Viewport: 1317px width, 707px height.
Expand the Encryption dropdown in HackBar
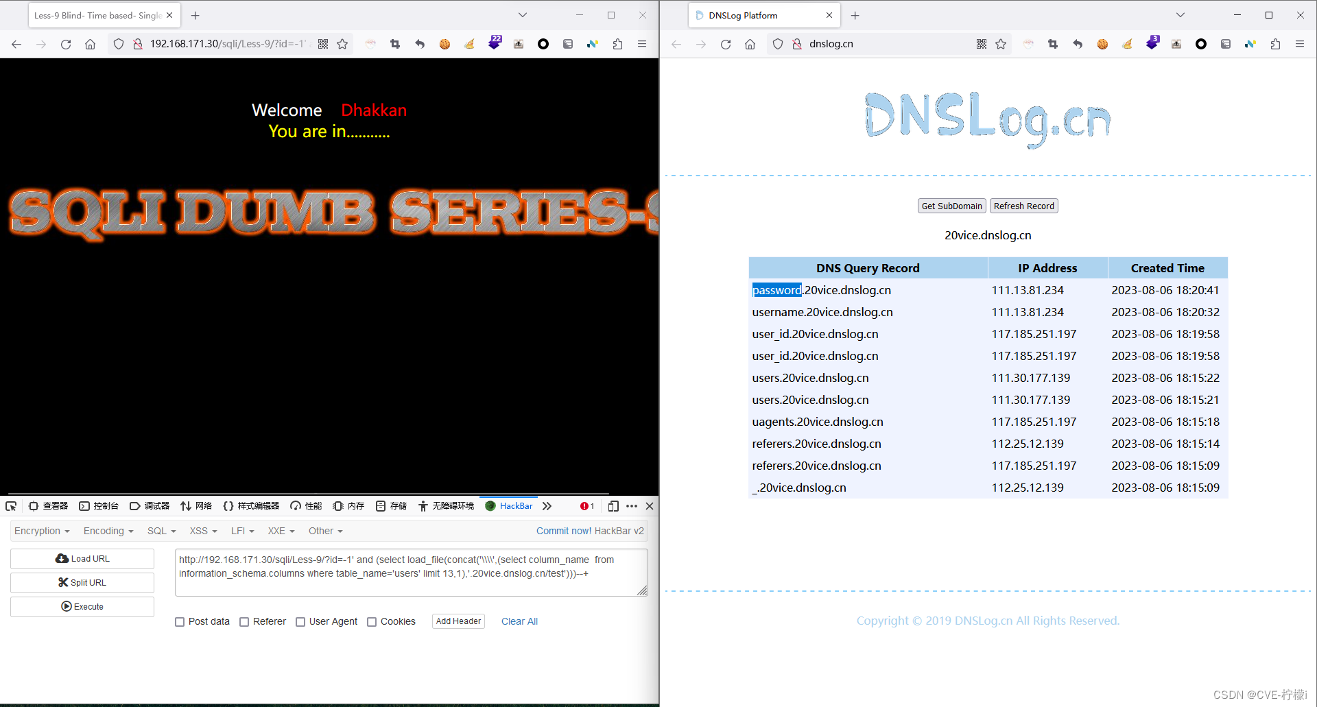(42, 531)
